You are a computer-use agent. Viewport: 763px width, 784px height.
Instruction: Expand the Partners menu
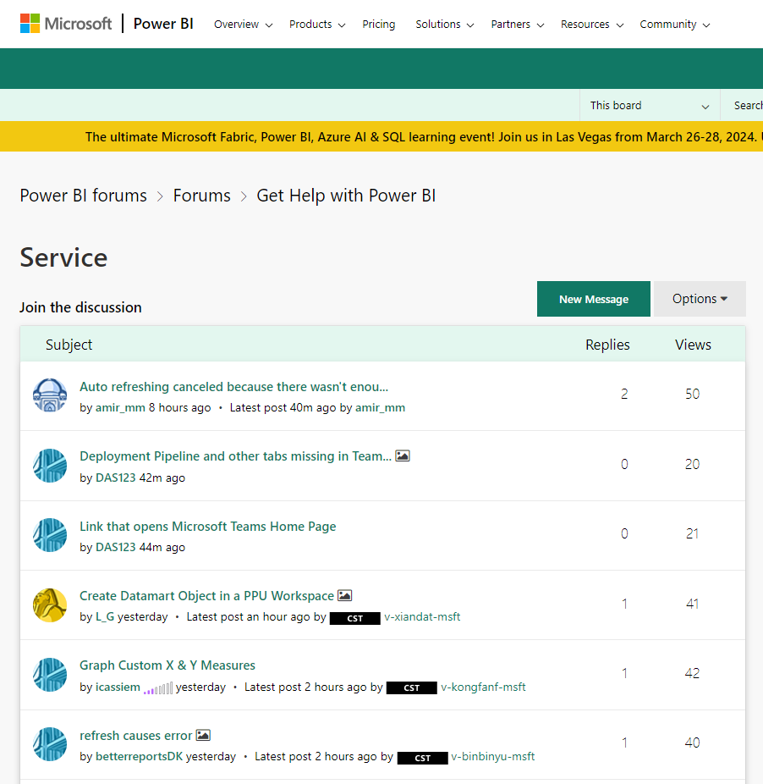[x=517, y=24]
